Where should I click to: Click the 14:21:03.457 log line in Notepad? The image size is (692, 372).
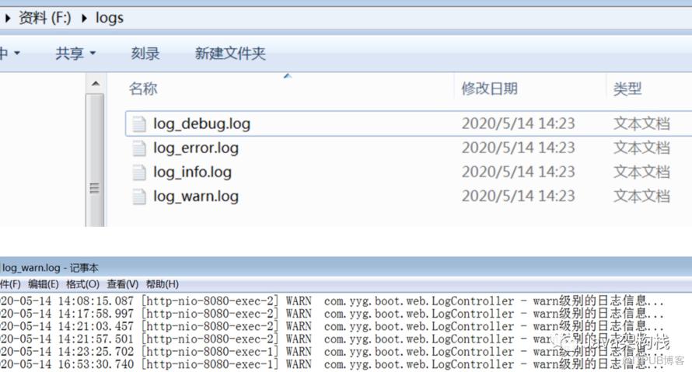point(332,327)
